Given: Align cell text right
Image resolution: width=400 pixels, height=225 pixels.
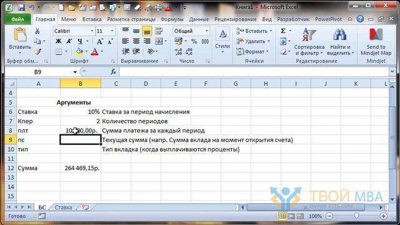Looking at the screenshot, I should pos(147,41).
